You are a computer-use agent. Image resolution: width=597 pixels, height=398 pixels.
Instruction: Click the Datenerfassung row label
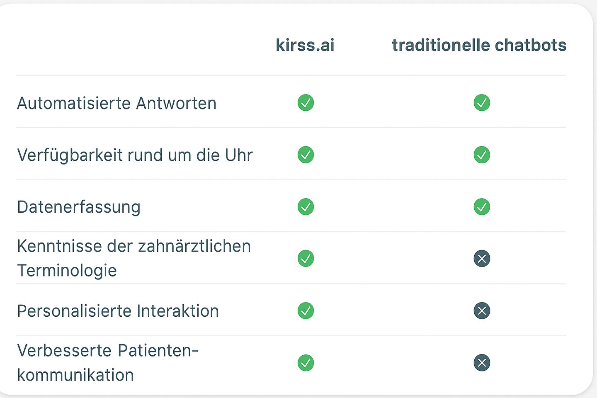(79, 207)
